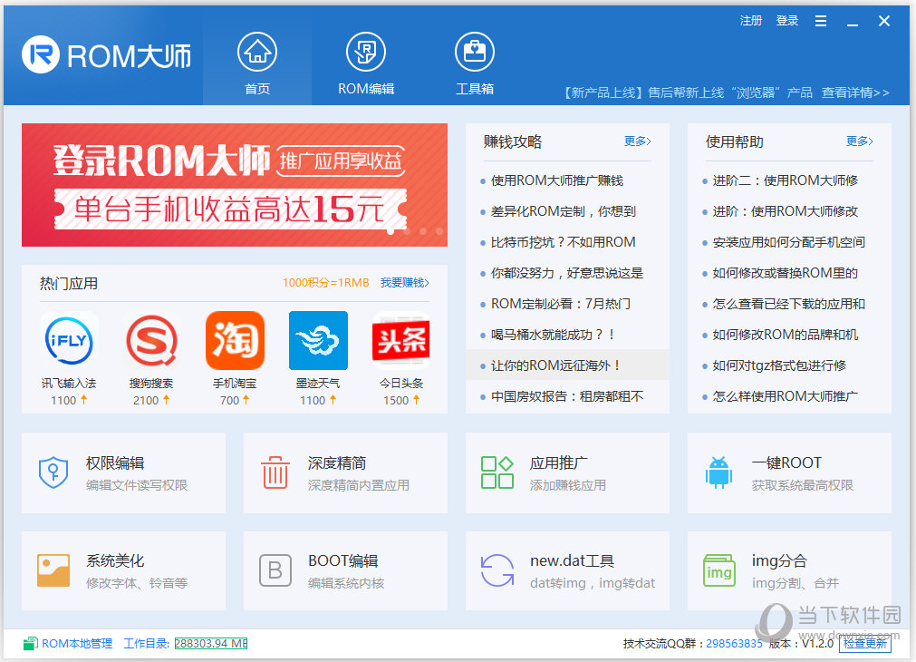Viewport: 916px width, 662px height.
Task: Open article 你都没努力，好意思说这是
Action: (x=566, y=273)
